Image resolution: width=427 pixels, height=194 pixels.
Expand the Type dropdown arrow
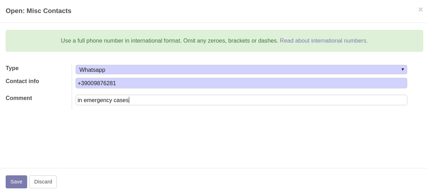click(402, 70)
